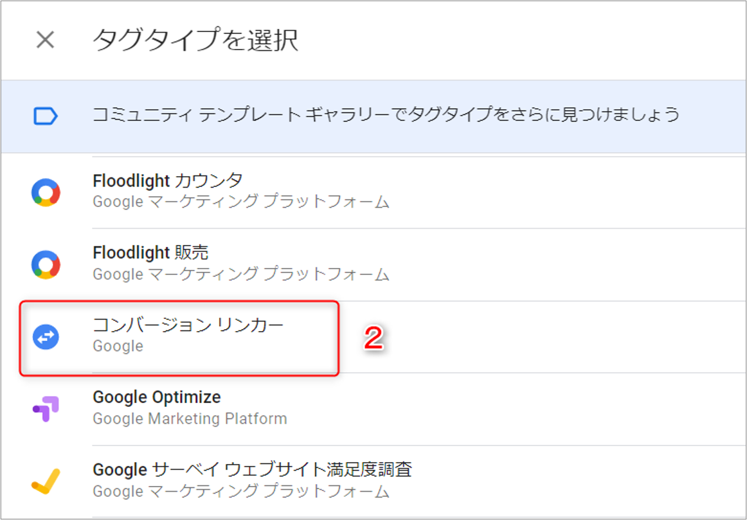Pick Google サーベイ ウェブサイト満足度調査 tag type
747x520 pixels.
[x=252, y=470]
